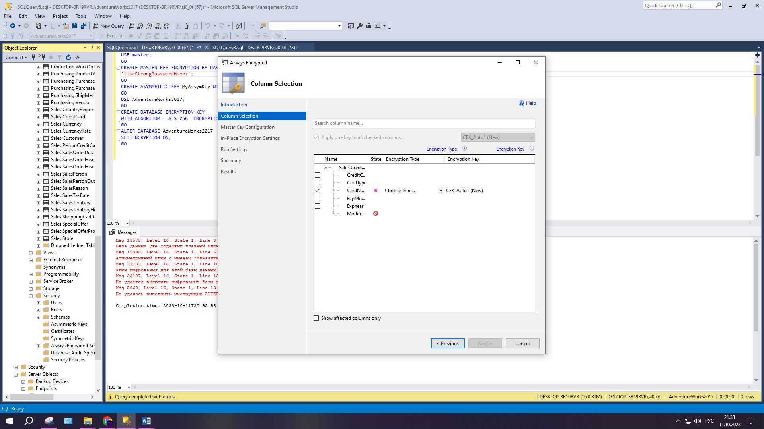Image resolution: width=764 pixels, height=429 pixels.
Task: Go to Master Key Configuration step
Action: tap(248, 127)
